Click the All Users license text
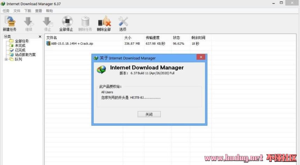Viewport: 300px width, 165px height. tap(107, 92)
